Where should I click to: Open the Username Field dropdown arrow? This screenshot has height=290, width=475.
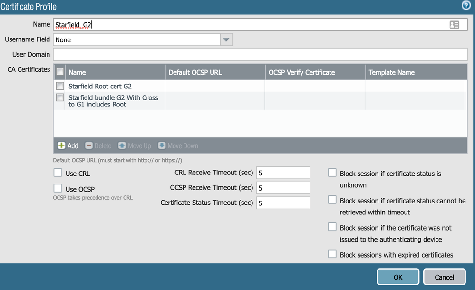pos(226,40)
